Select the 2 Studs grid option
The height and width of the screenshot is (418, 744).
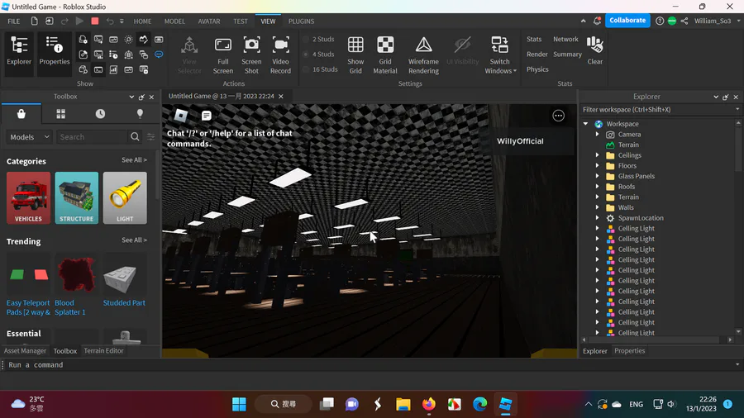(319, 40)
